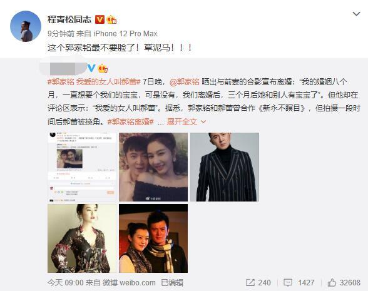
Task: Open the @郭家铭 mention link
Action: click(x=184, y=82)
